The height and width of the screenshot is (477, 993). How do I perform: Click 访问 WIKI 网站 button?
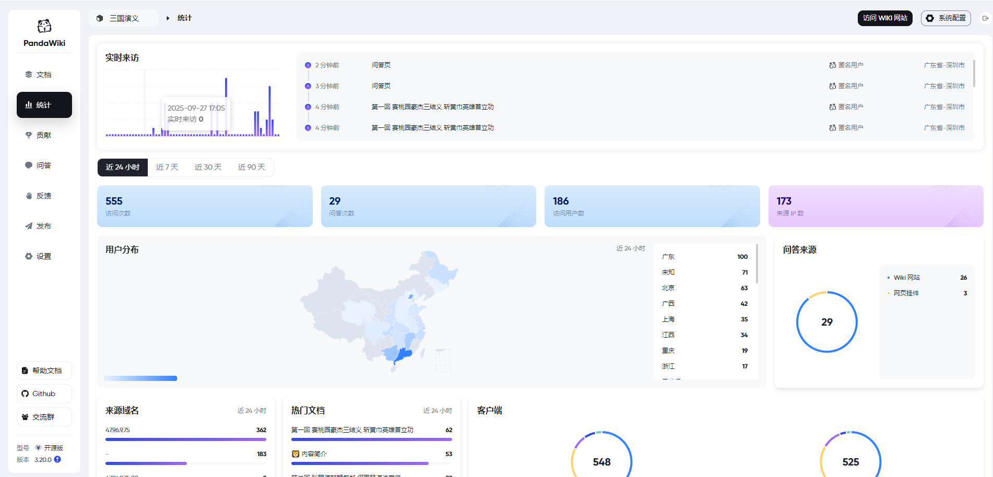[885, 18]
